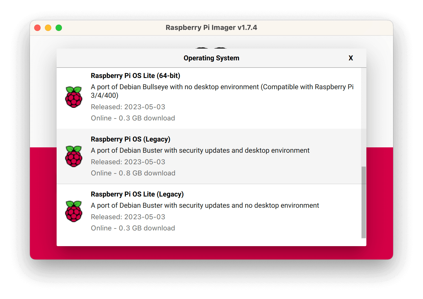
Task: Select the Raspberry Pi OS Lite (64-bit) title
Action: [x=135, y=76]
